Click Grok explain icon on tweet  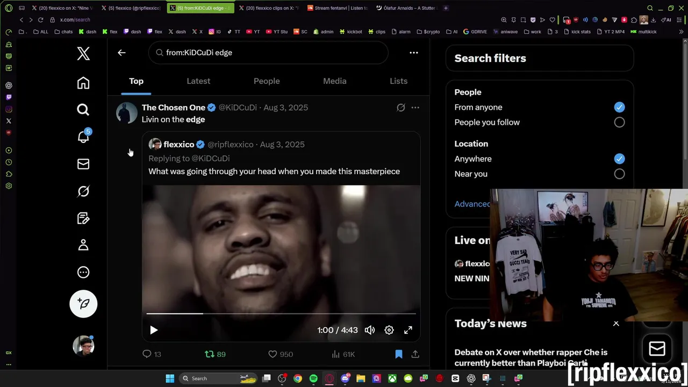401,107
